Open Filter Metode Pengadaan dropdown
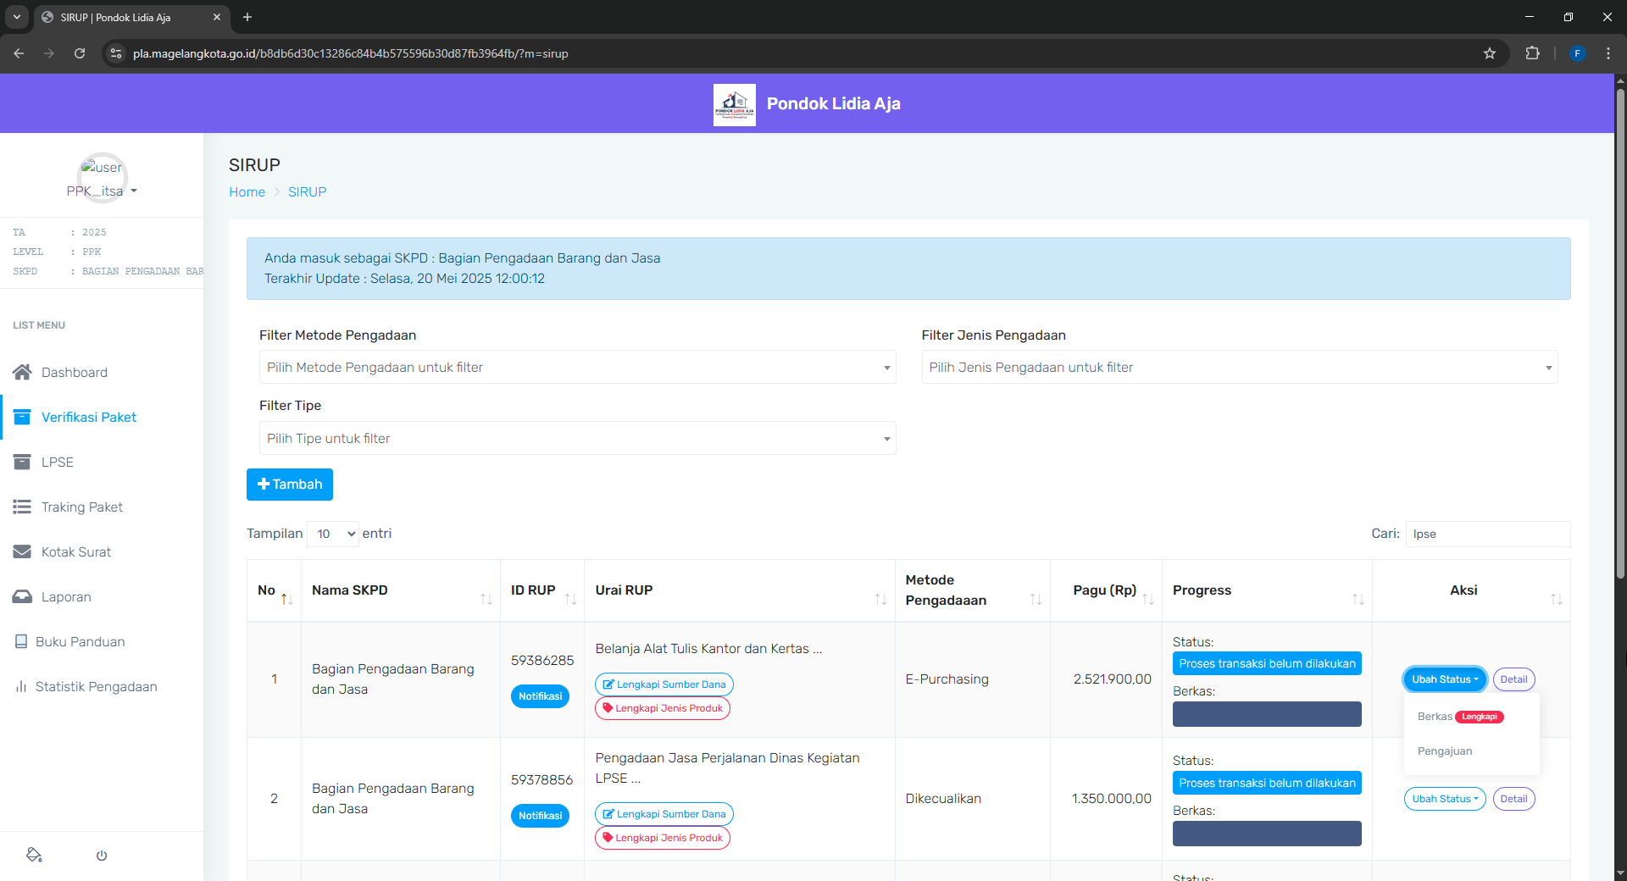The image size is (1627, 881). 576,368
